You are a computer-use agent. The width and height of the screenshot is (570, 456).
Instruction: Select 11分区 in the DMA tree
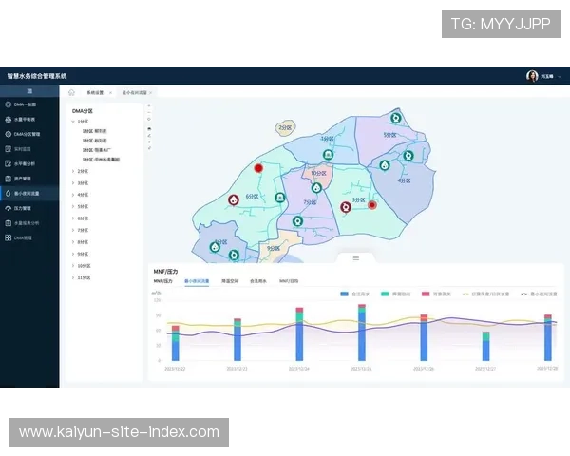(84, 277)
